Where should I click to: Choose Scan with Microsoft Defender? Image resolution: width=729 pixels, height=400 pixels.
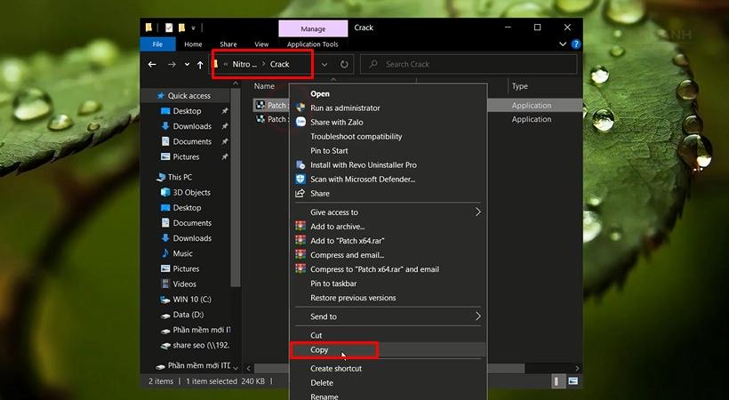pyautogui.click(x=362, y=180)
